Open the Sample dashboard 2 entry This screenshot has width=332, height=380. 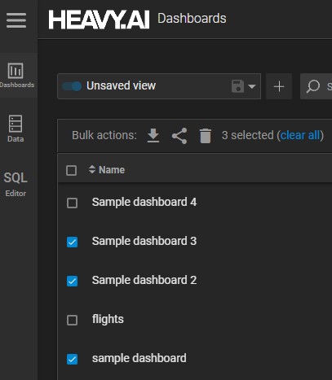tap(144, 280)
